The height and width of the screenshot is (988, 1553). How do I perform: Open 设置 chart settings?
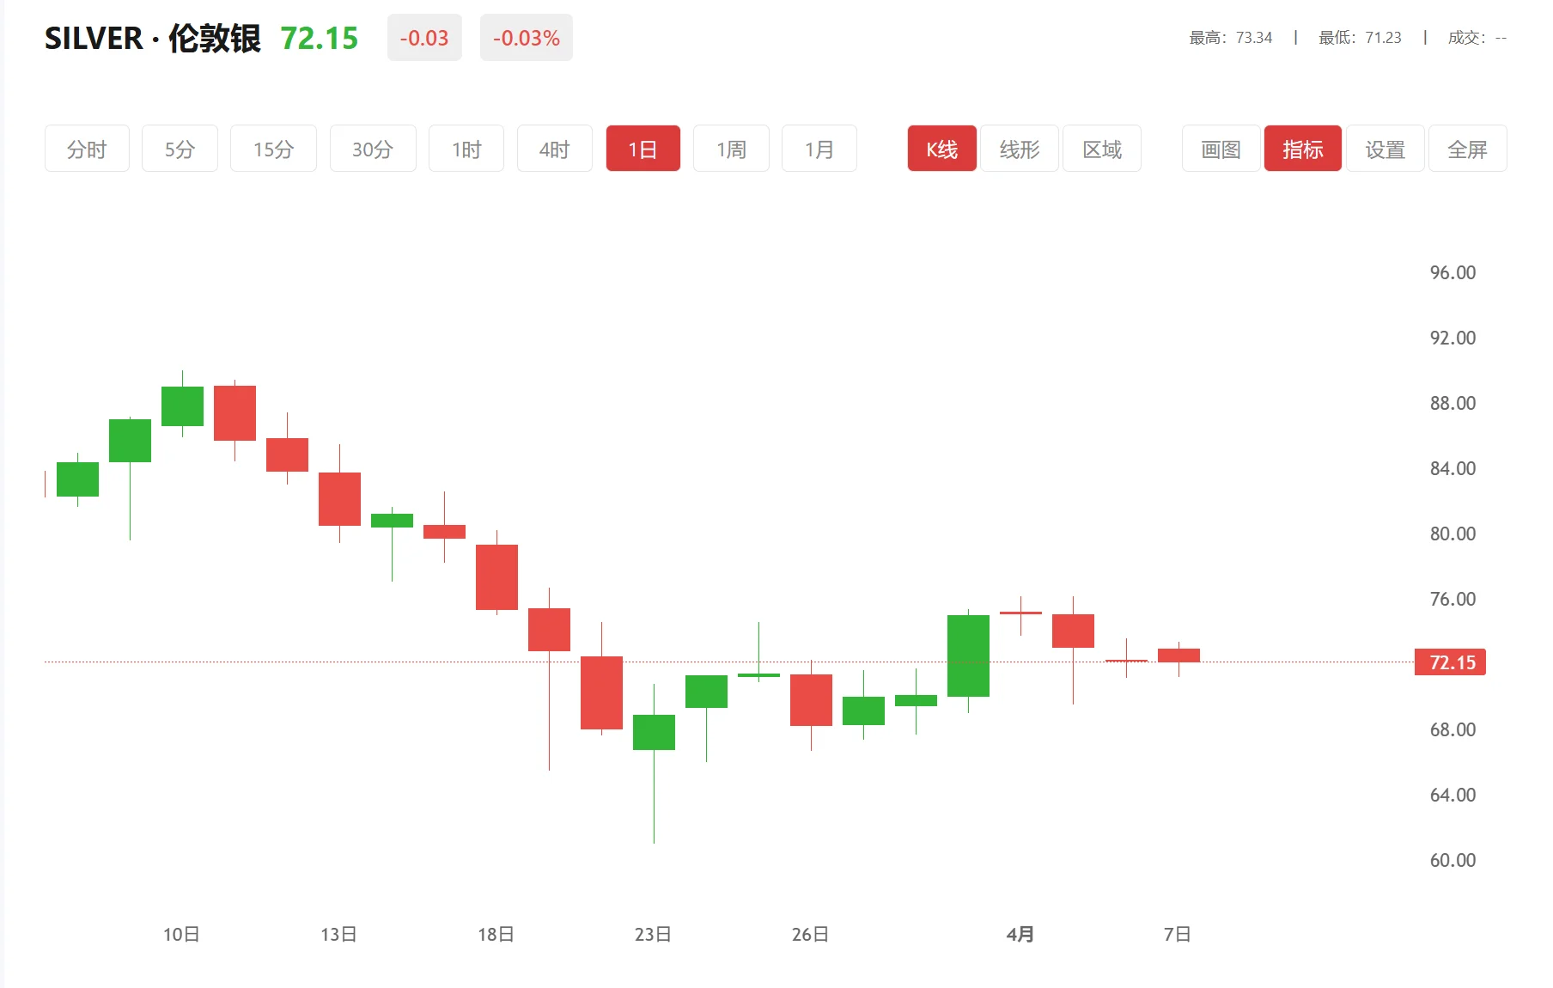pyautogui.click(x=1385, y=149)
